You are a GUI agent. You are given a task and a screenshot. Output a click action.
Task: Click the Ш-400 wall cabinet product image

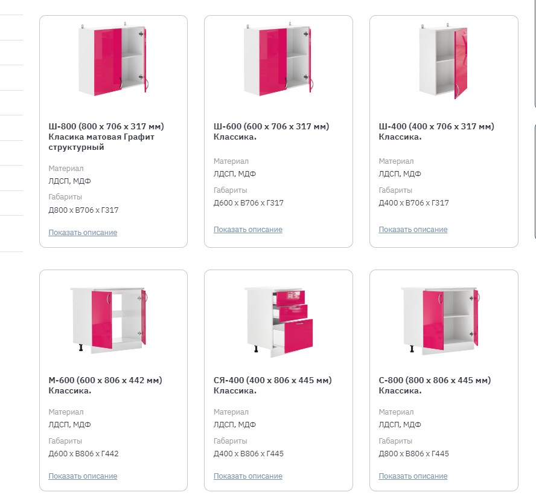[x=444, y=60]
